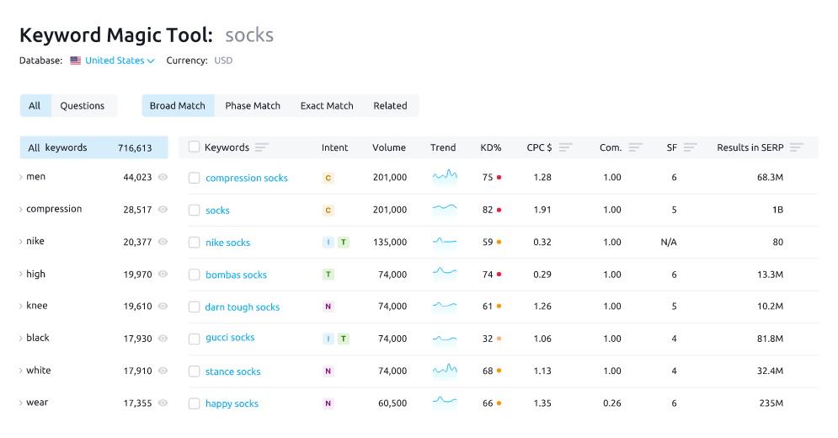This screenshot has height=438, width=838.
Task: Check the compression socks row checkbox
Action: tap(194, 178)
